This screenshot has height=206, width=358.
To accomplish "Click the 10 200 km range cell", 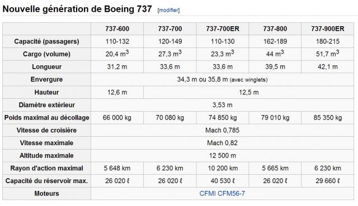I will pyautogui.click(x=223, y=168).
